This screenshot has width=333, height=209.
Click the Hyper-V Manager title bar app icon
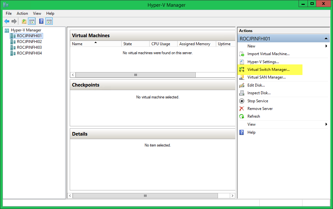point(6,5)
